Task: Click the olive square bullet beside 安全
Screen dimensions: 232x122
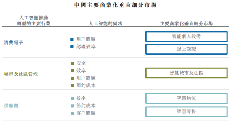Action: click(72, 63)
